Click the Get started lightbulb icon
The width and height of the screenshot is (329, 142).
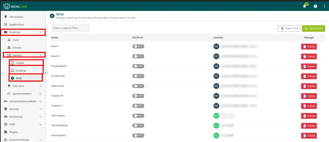[x=6, y=17]
